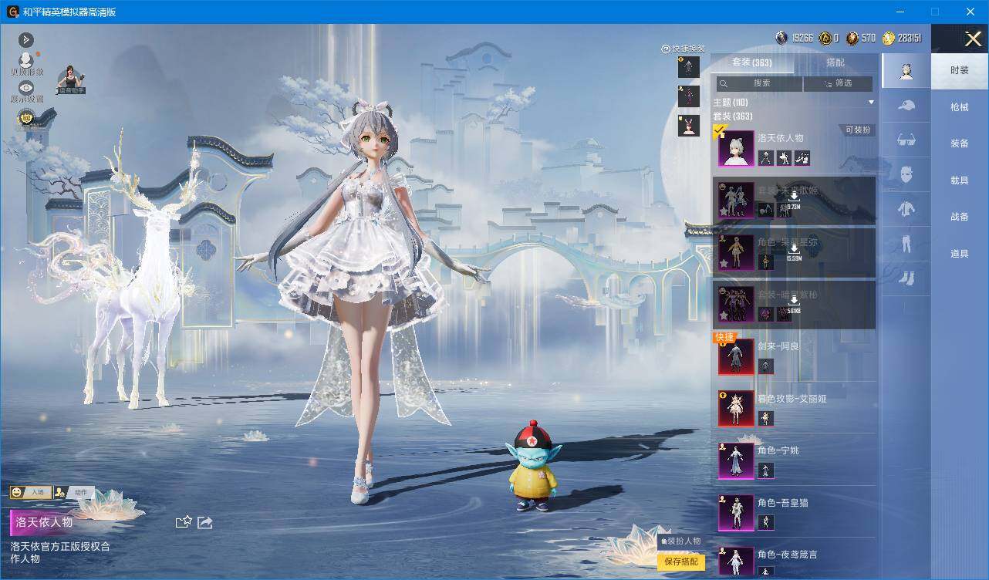Click the 装扮人物 button
Viewport: 989px width, 580px height.
(681, 541)
